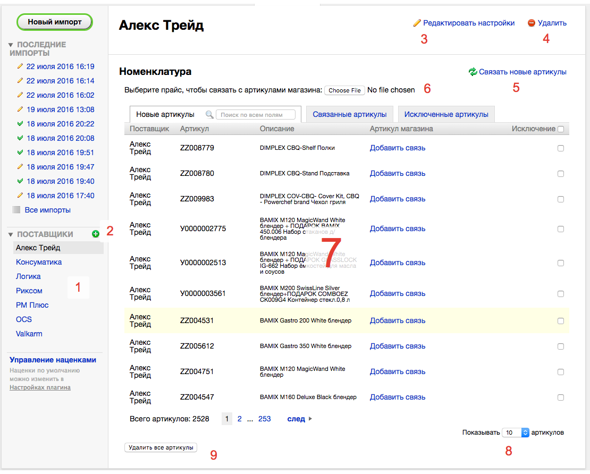Click Удалить все артикулы button
The image size is (590, 474).
coord(161,447)
